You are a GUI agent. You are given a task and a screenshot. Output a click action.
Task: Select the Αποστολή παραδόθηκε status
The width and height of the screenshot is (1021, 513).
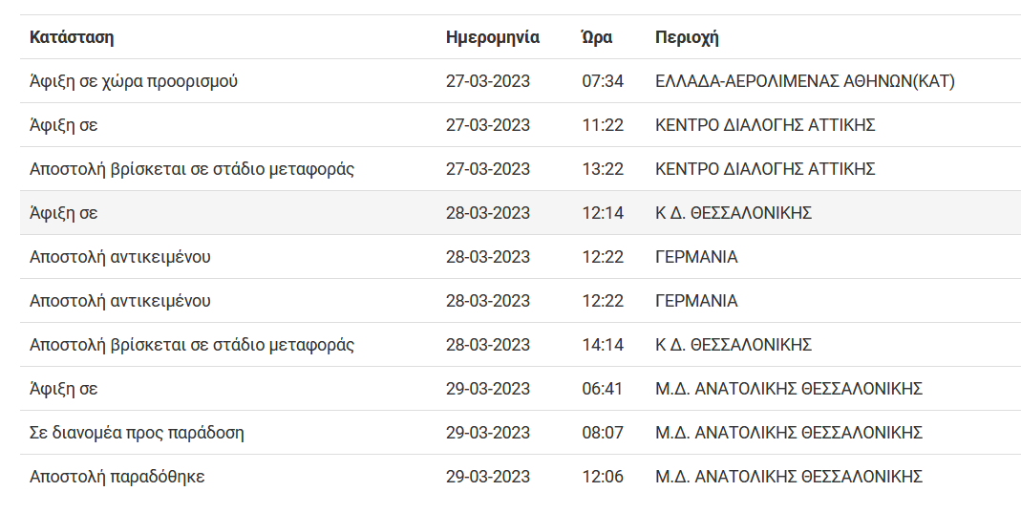click(117, 477)
